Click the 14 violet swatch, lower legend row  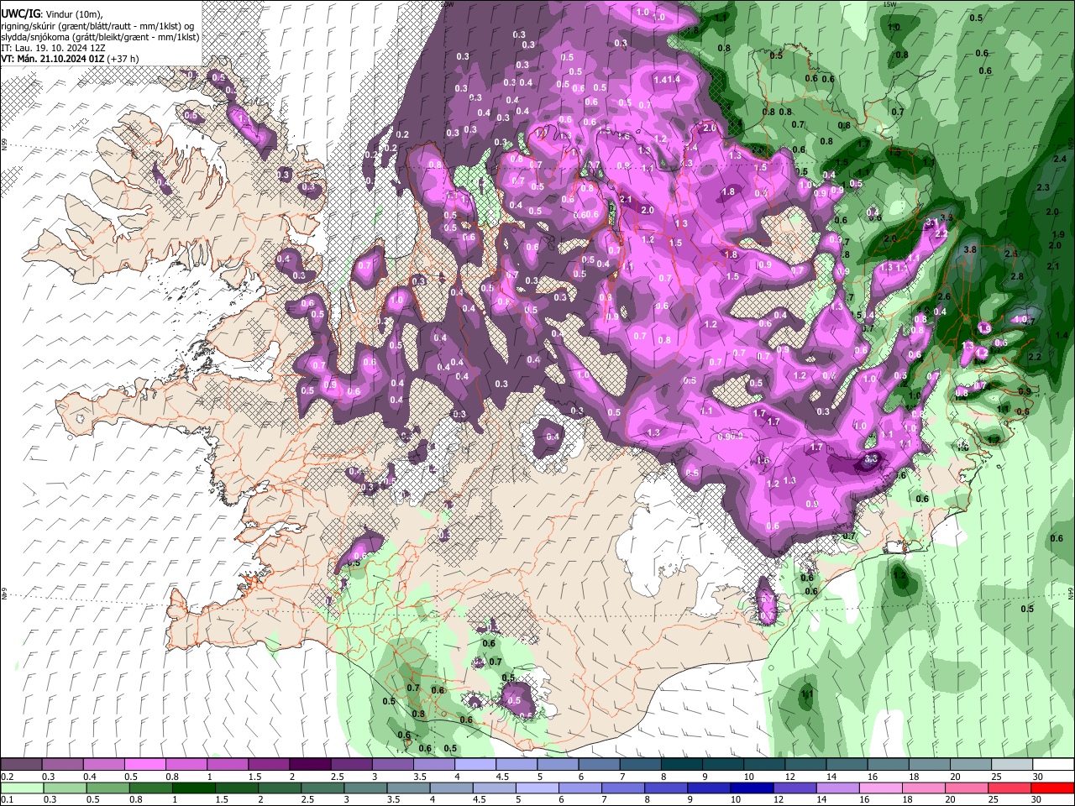pyautogui.click(x=839, y=788)
